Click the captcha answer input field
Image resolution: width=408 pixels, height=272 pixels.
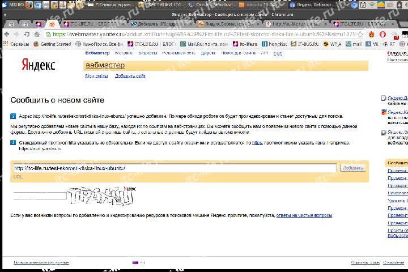(40, 195)
